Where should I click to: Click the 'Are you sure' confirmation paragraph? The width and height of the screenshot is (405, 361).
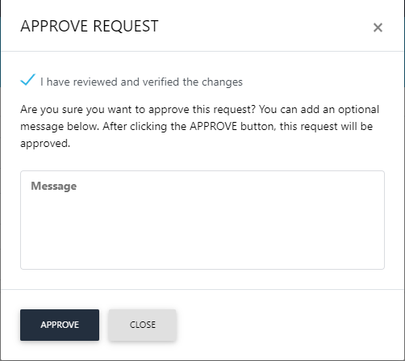pos(200,126)
